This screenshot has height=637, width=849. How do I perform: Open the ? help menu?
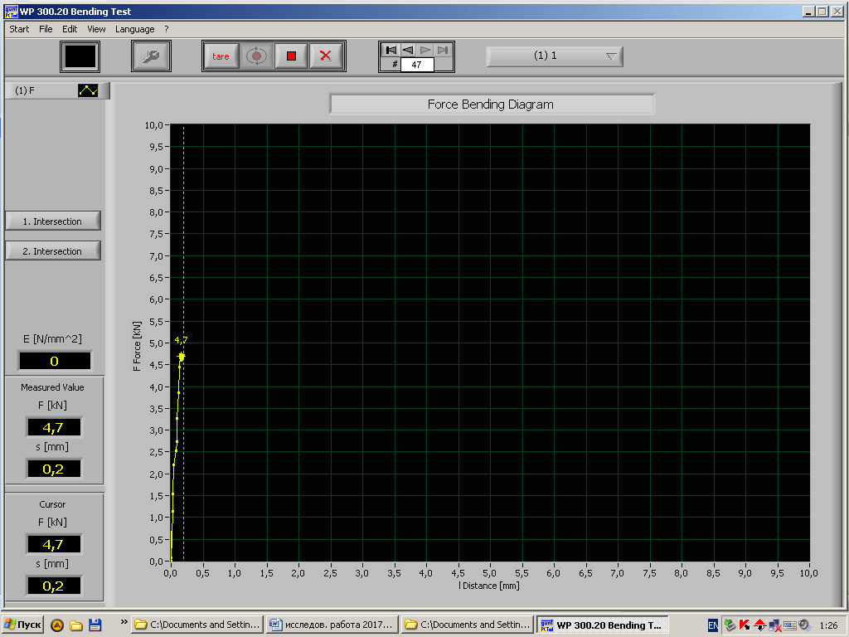[167, 29]
